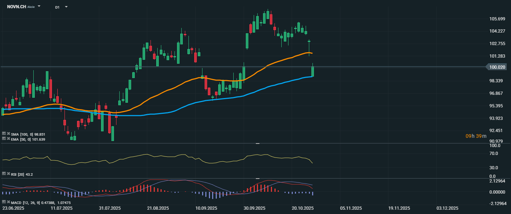Remove the MACD indicator with X icon
This screenshot has width=511, height=214.
8,202
